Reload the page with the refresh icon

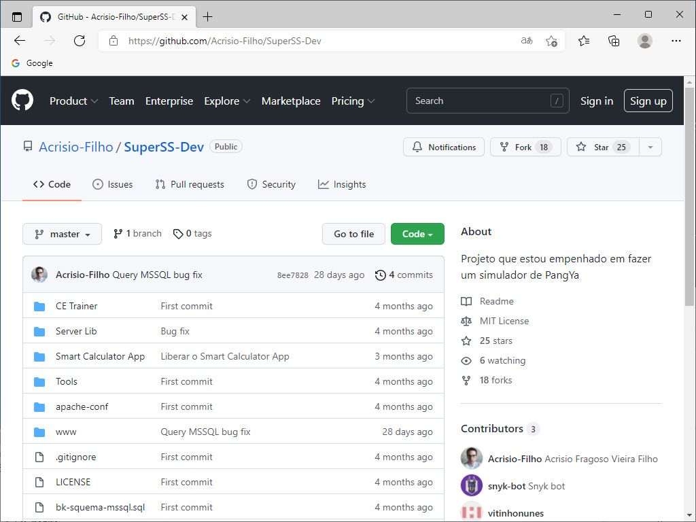80,41
